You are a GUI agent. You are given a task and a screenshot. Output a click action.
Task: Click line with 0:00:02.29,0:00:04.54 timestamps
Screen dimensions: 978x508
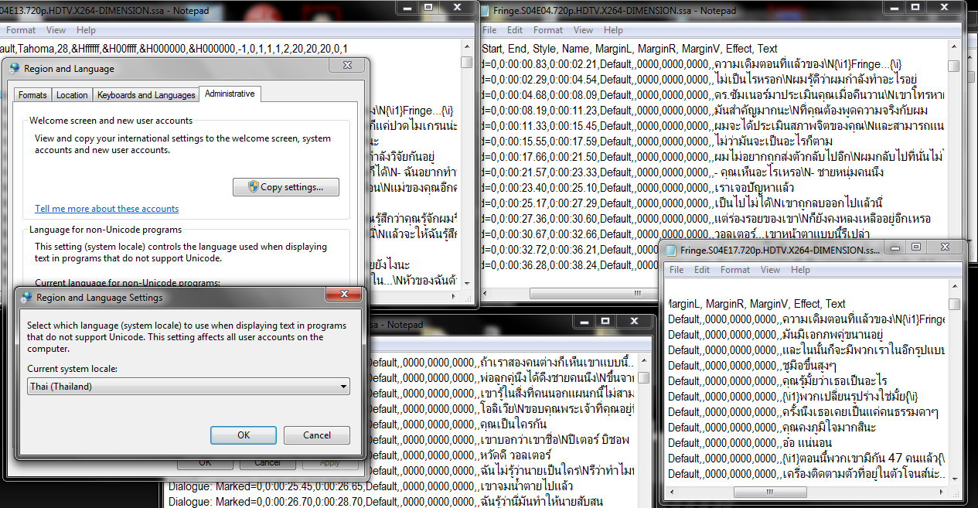coord(700,80)
